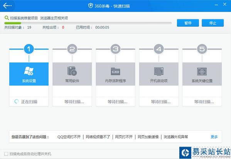231x159 pixels.
Task: Click step number 4 circle
Action: (x=158, y=49)
